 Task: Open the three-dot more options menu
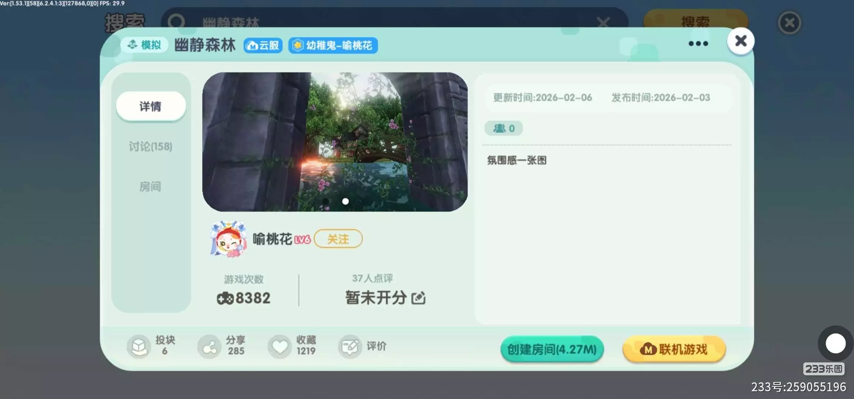(x=698, y=44)
